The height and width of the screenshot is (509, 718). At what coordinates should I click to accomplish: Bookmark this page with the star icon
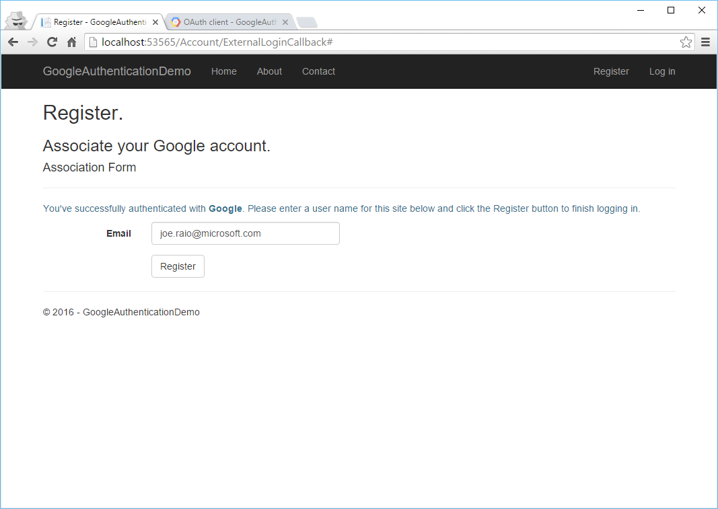[x=686, y=42]
